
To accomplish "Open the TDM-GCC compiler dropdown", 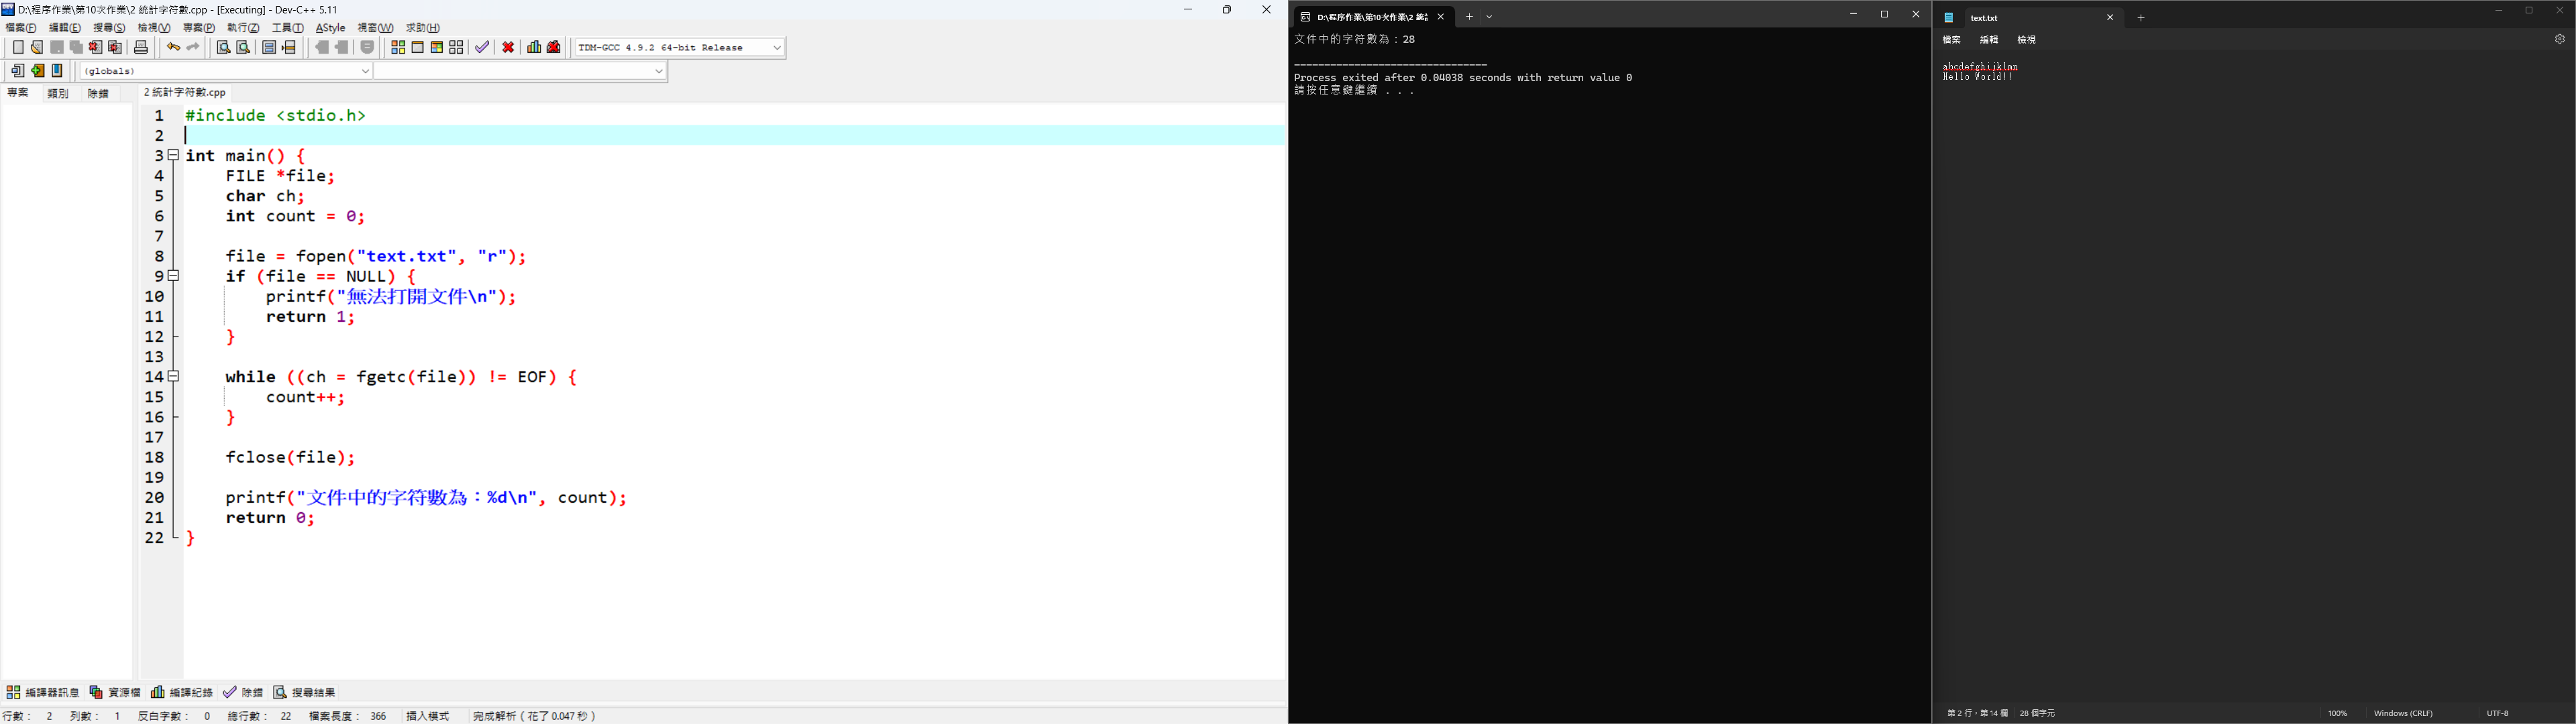I will click(x=777, y=48).
